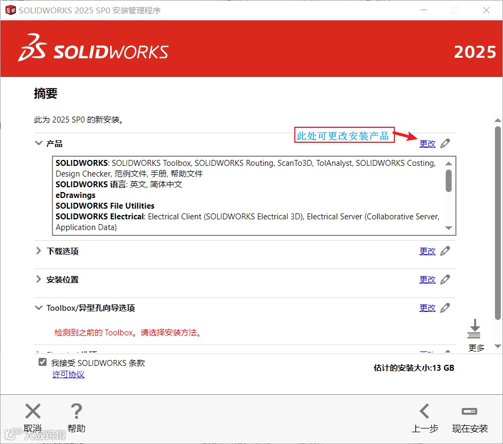This screenshot has height=444, width=503.
Task: Click 更改 link for 产品
Action: (428, 143)
